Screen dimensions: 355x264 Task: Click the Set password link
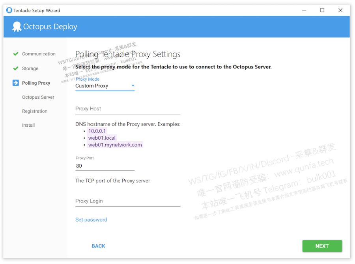click(91, 220)
